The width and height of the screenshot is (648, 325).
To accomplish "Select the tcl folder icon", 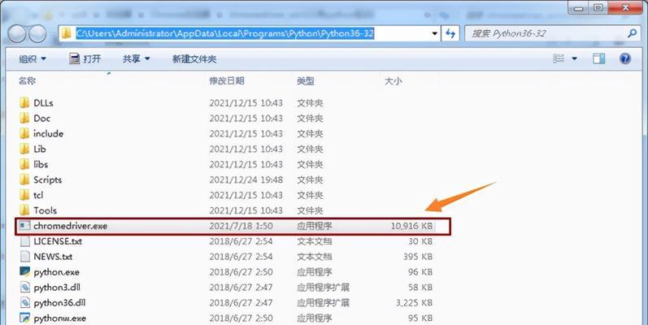I will [x=24, y=195].
